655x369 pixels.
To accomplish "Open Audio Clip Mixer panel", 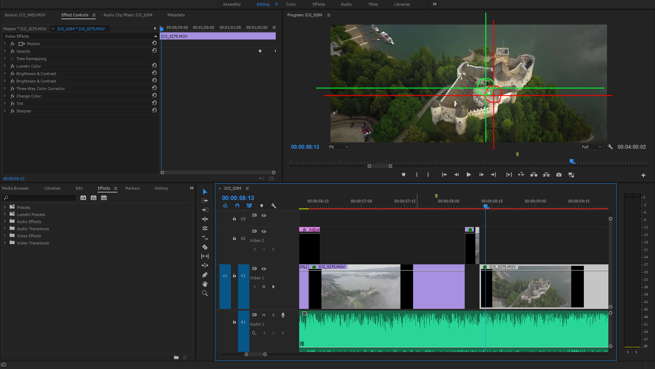I will [x=128, y=15].
